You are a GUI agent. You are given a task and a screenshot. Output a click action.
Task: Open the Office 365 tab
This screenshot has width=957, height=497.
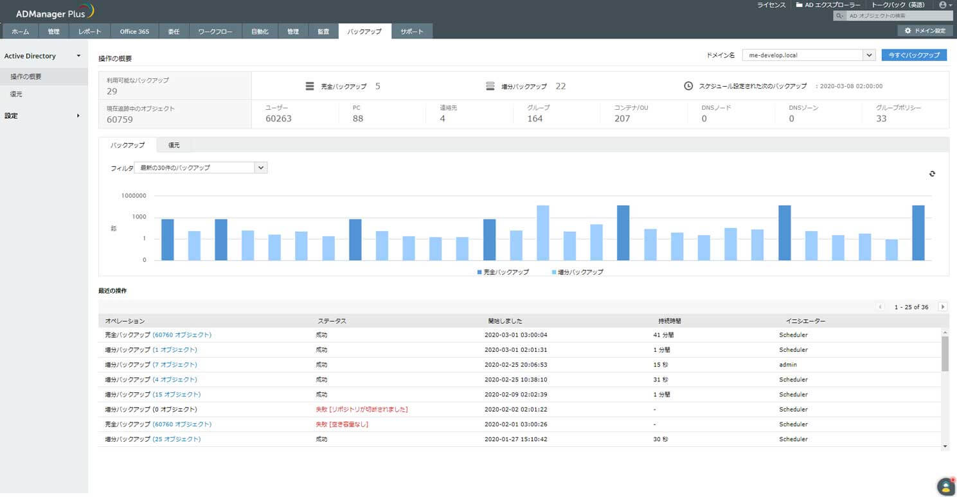[x=134, y=31]
